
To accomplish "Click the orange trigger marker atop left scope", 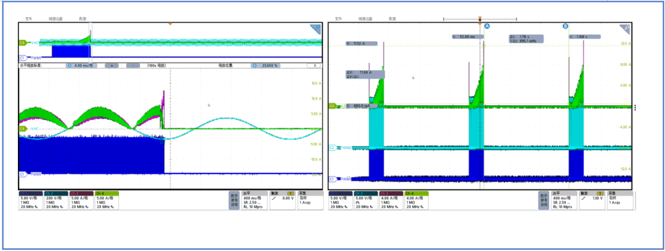I will (170, 24).
